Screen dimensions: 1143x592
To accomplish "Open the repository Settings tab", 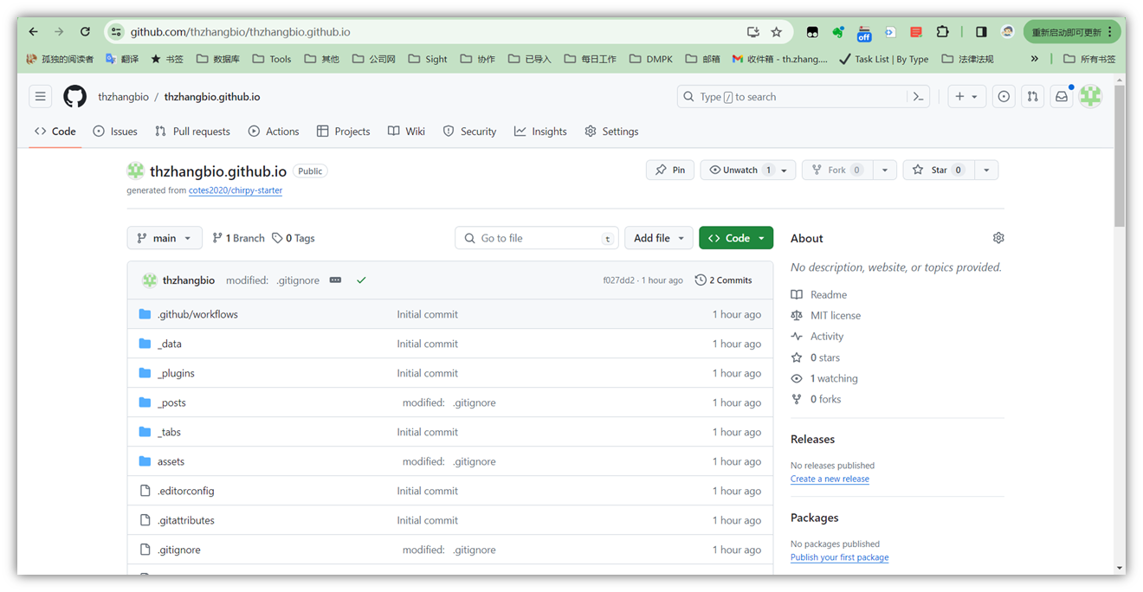I will point(611,132).
